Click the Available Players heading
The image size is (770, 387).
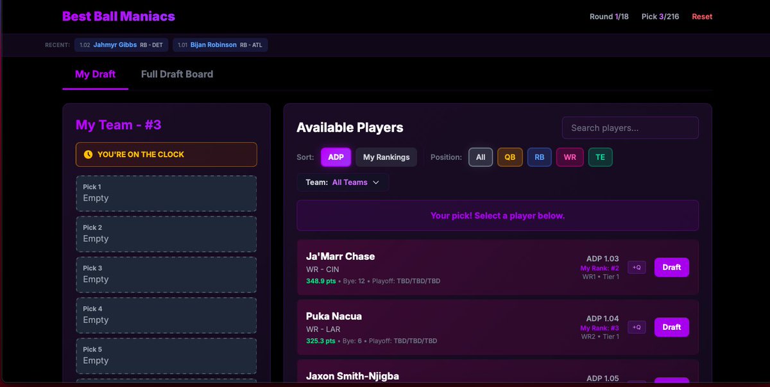pos(350,128)
